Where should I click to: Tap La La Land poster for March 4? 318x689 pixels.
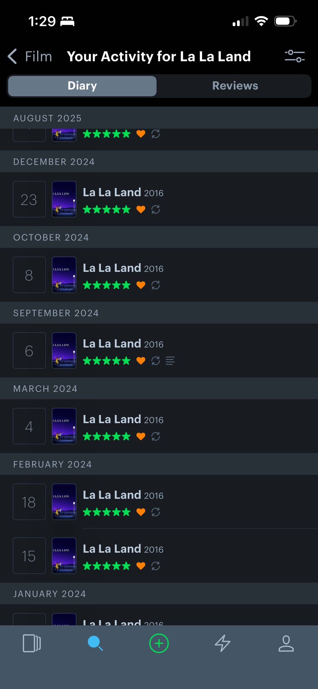tap(64, 426)
